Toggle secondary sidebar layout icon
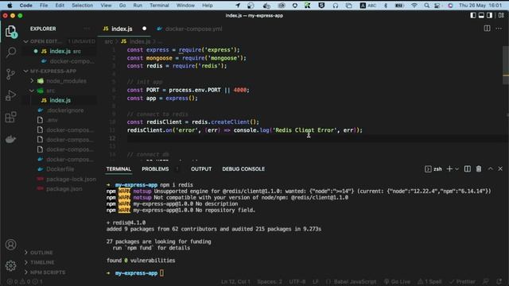This screenshot has width=509, height=286. coord(489,15)
